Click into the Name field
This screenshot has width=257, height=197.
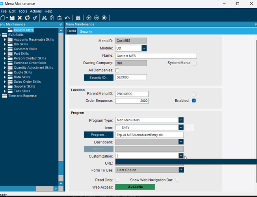[x=156, y=56]
